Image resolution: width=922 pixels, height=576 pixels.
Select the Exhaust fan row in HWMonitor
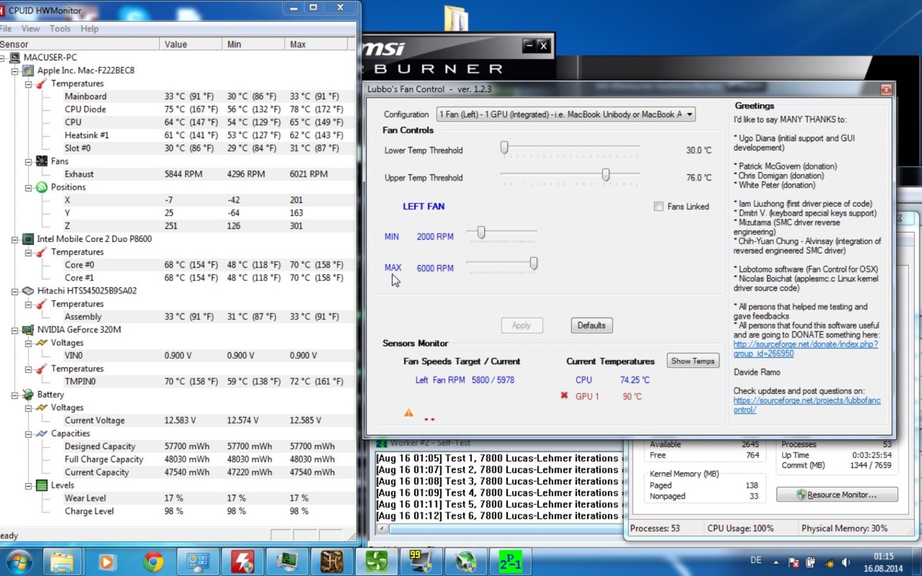[x=178, y=174]
